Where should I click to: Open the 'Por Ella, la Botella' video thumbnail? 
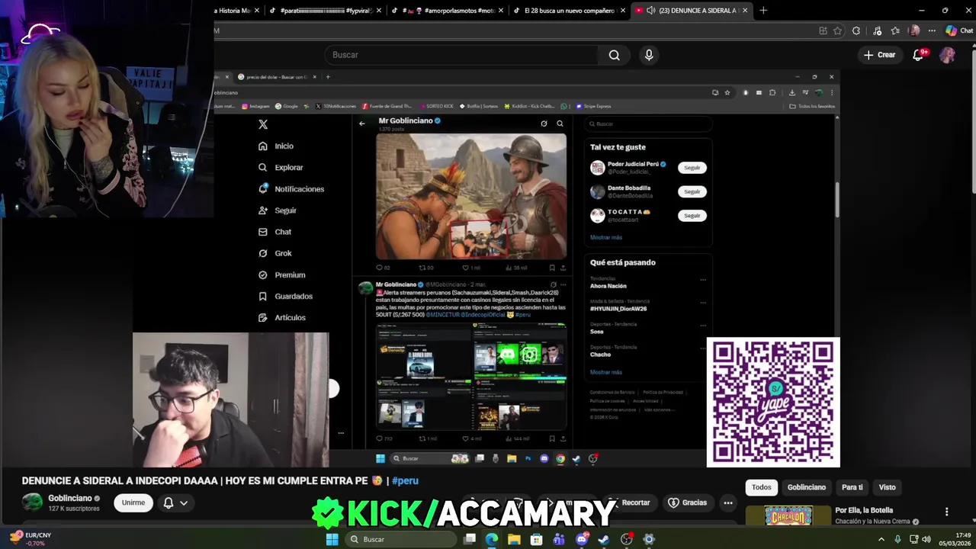tap(788, 515)
